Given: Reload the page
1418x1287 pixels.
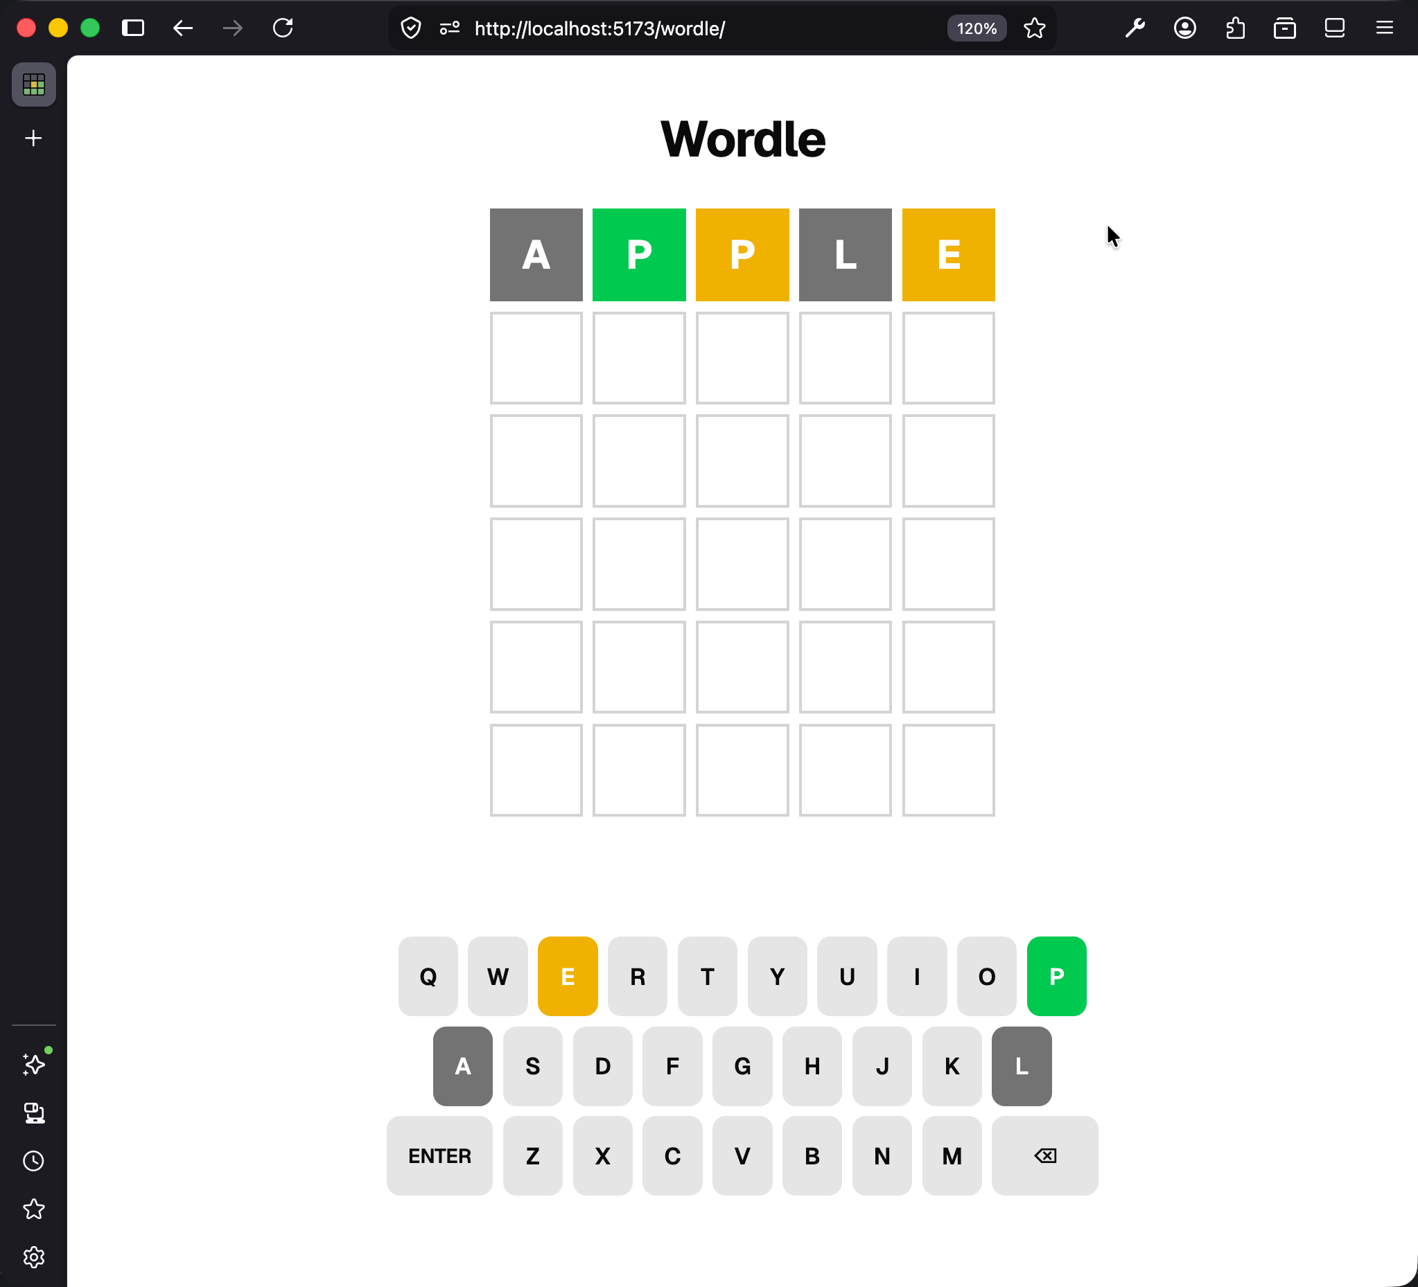Looking at the screenshot, I should pos(283,28).
